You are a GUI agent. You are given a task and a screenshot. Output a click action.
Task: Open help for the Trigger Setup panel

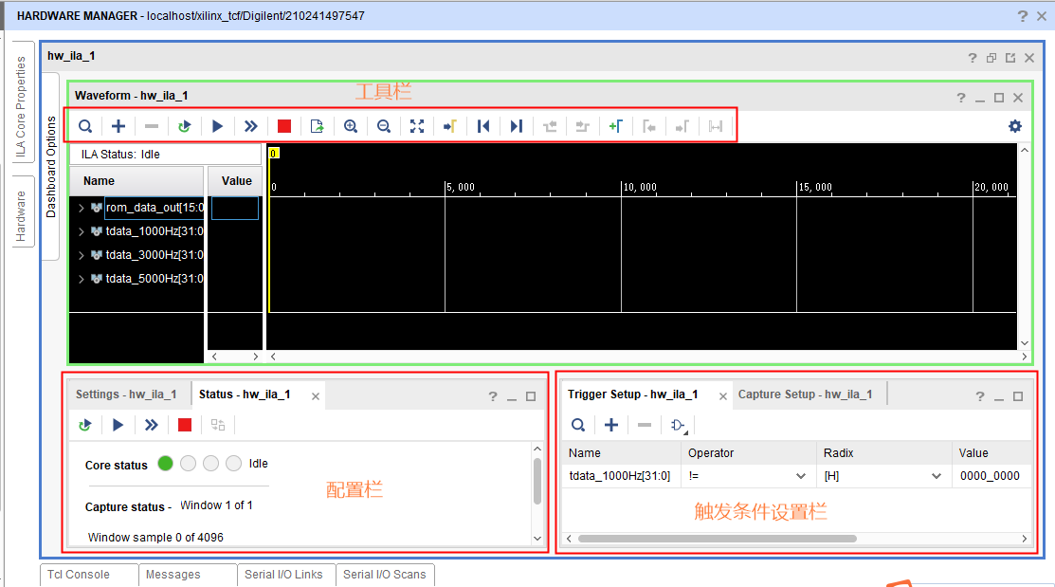pos(980,396)
